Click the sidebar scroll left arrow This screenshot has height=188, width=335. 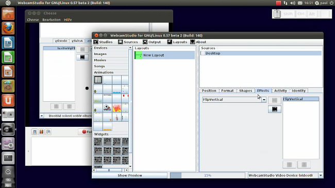pos(94,170)
